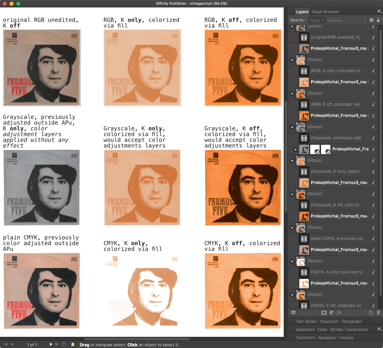Open the Adjustments half-circle icon

332,312
